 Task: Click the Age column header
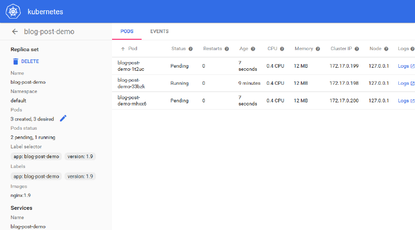[x=244, y=49]
